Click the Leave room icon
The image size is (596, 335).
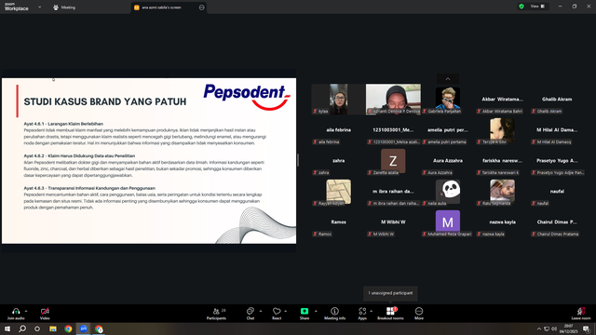581,311
